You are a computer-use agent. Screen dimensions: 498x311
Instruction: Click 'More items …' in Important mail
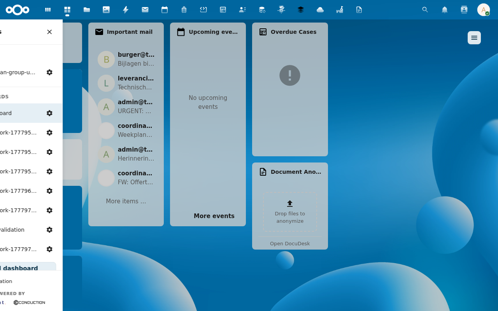pos(126,201)
